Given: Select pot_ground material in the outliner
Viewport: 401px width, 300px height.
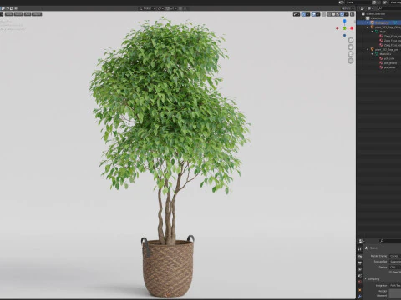Looking at the screenshot, I should click(x=390, y=63).
